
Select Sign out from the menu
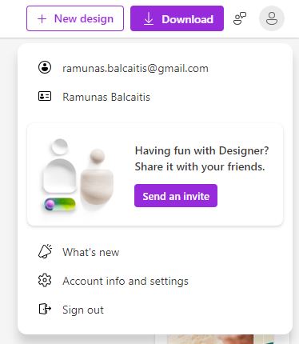pos(83,310)
